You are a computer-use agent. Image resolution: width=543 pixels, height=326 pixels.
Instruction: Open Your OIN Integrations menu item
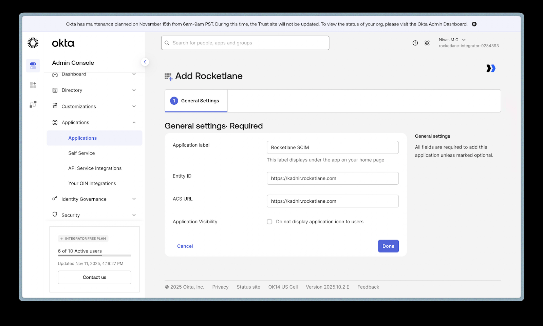click(92, 183)
